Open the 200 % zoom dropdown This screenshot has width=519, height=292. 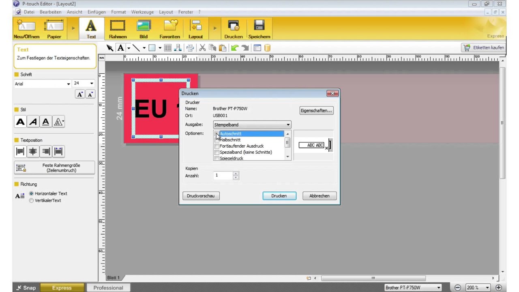point(478,288)
